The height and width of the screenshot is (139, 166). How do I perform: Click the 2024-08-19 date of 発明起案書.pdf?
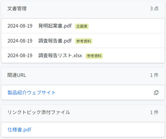point(20,26)
